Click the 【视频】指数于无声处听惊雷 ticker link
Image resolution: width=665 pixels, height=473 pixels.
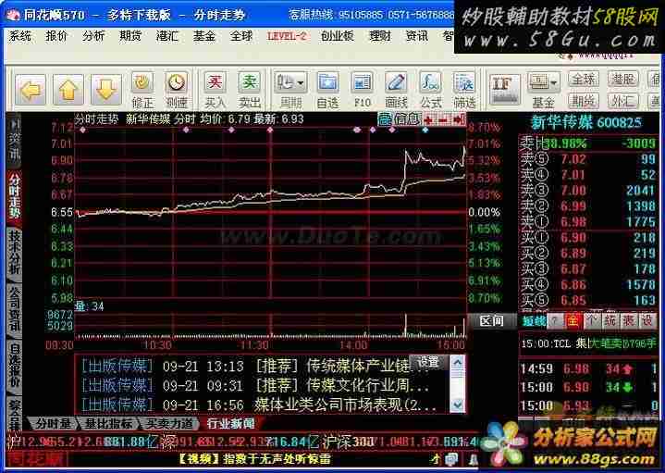(x=254, y=459)
